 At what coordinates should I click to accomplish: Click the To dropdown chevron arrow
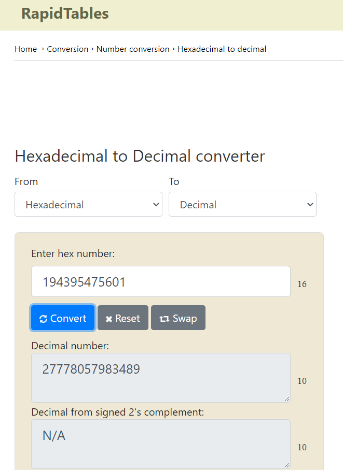click(x=310, y=205)
